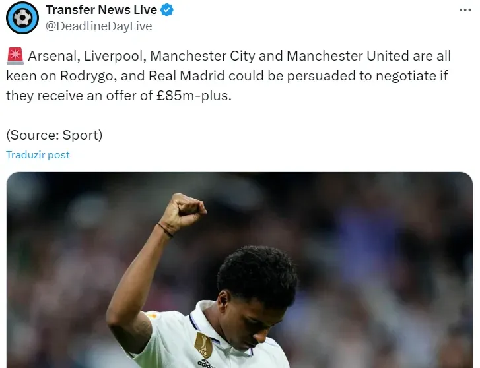
Task: Click the blue verified badge
Action: 167,10
